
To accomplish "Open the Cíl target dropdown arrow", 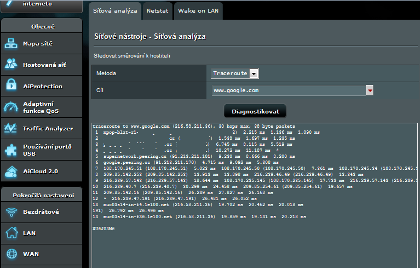I will (x=370, y=90).
